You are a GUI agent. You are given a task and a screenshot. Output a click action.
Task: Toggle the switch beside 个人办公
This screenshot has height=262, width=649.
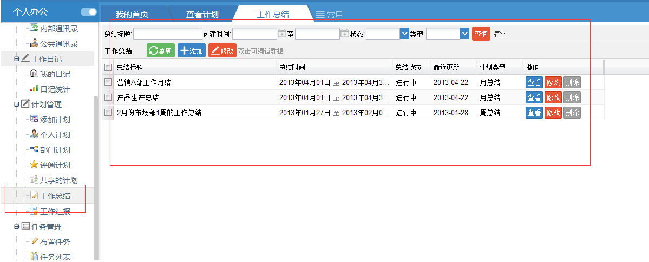point(88,11)
